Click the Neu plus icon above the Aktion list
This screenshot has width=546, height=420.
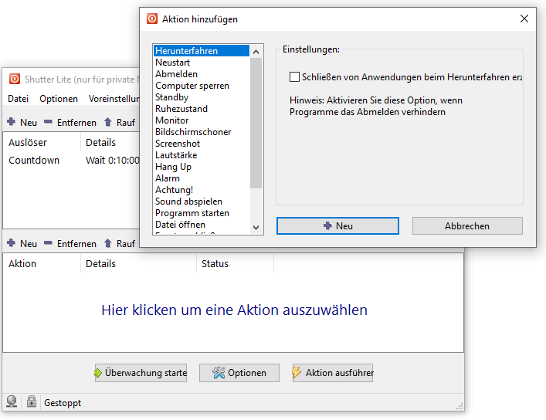pos(12,243)
